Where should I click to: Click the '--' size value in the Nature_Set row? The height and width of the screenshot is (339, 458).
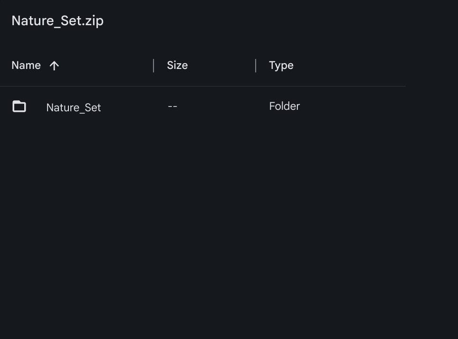[172, 107]
